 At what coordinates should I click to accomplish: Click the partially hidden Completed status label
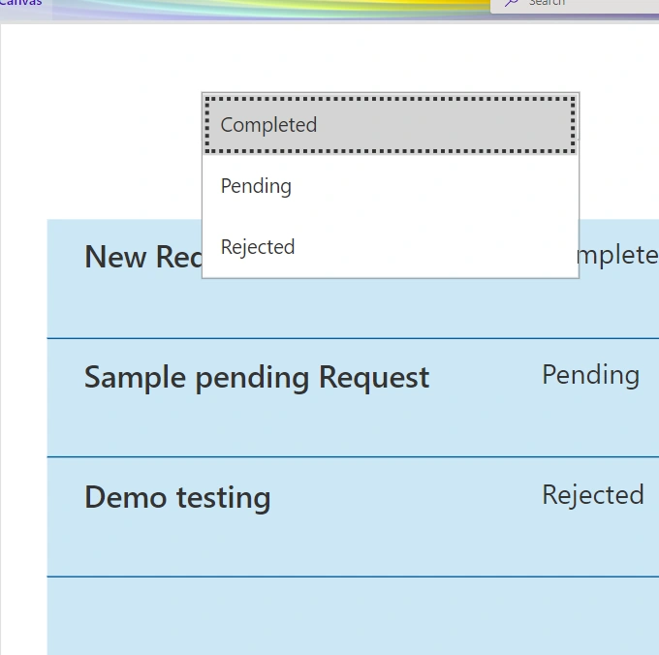pos(619,256)
